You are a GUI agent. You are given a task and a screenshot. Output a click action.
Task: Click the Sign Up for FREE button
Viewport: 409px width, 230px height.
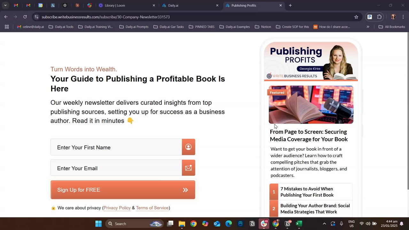(x=123, y=190)
